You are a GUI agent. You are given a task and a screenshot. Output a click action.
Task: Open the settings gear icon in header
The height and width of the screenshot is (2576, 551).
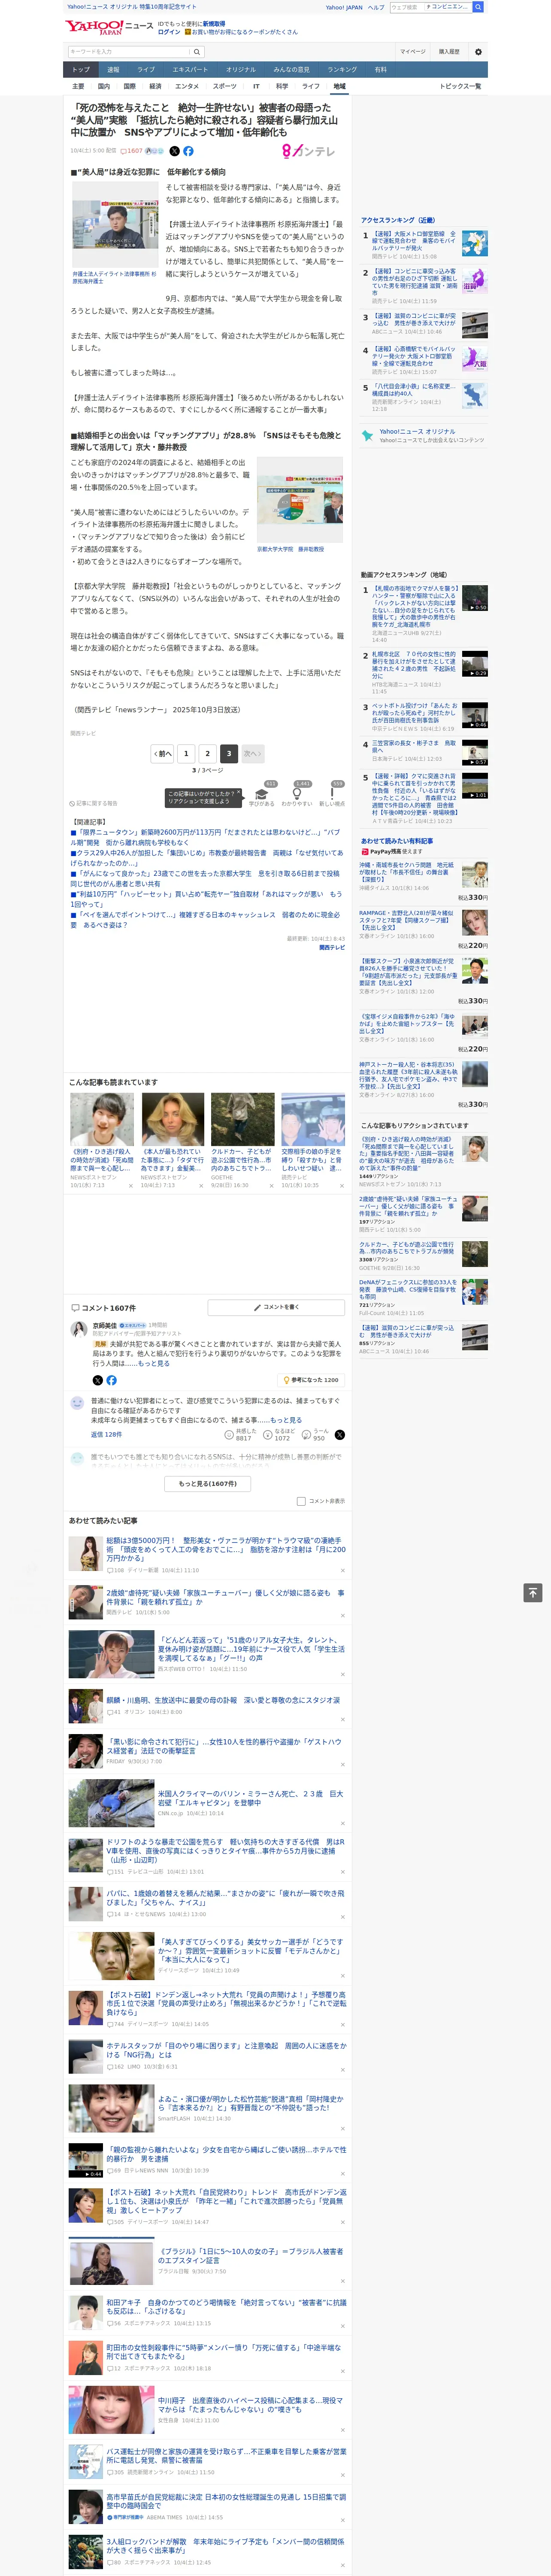click(478, 52)
